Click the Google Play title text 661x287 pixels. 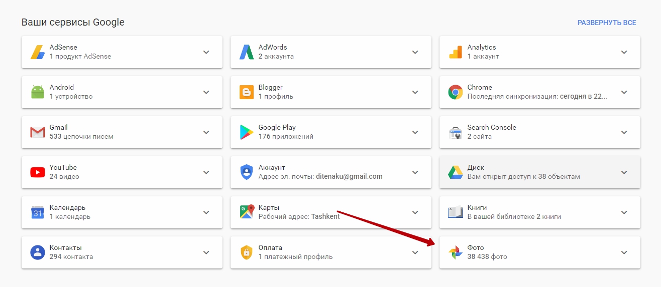coord(277,127)
